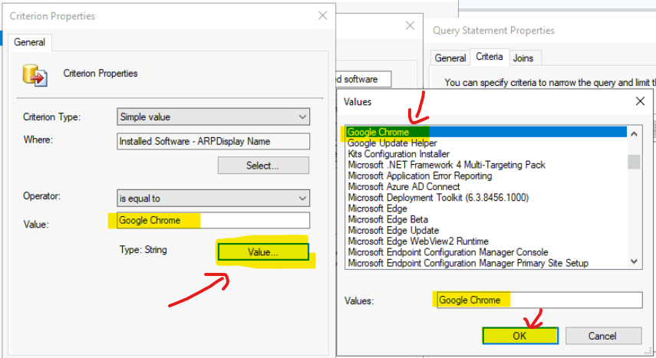Image resolution: width=656 pixels, height=358 pixels.
Task: Click the values list scroll up arrow
Action: point(634,134)
